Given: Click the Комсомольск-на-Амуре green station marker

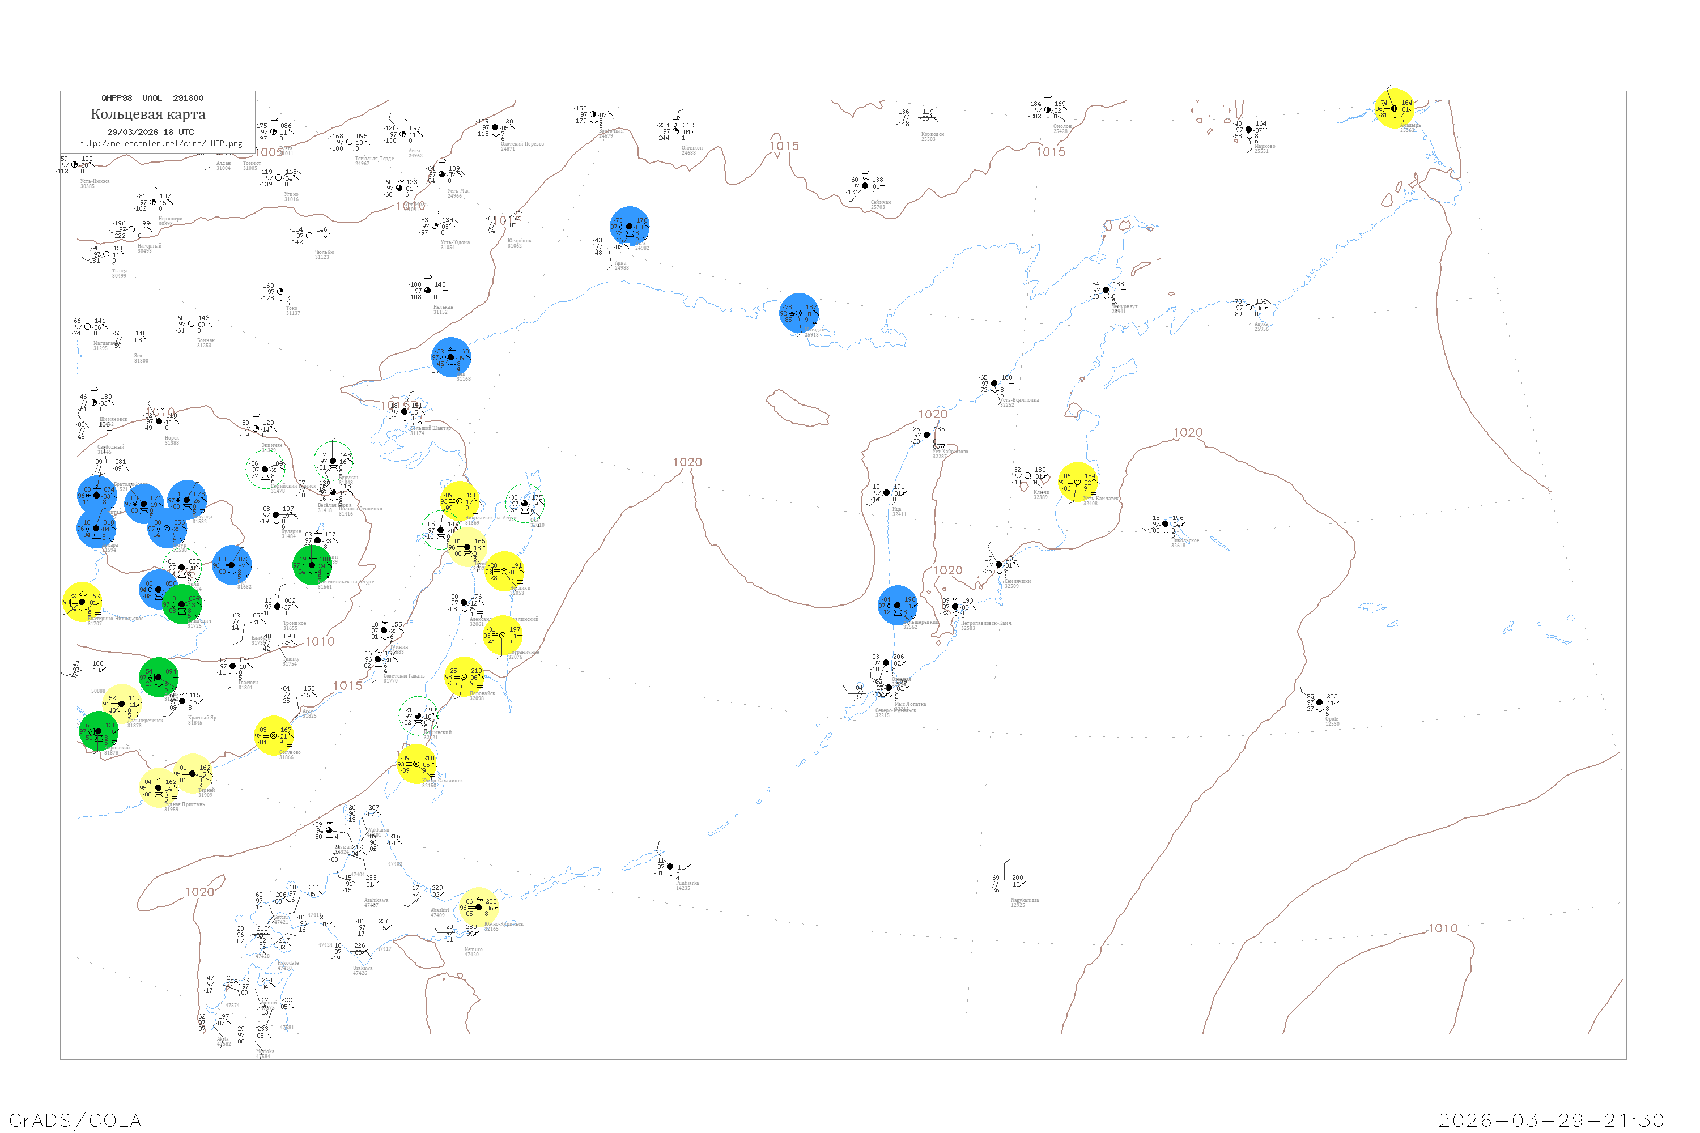Looking at the screenshot, I should coord(312,565).
